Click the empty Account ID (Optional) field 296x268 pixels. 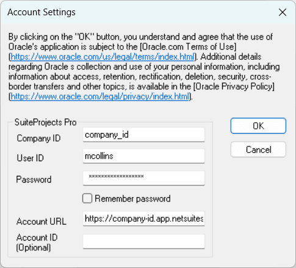tap(143, 242)
